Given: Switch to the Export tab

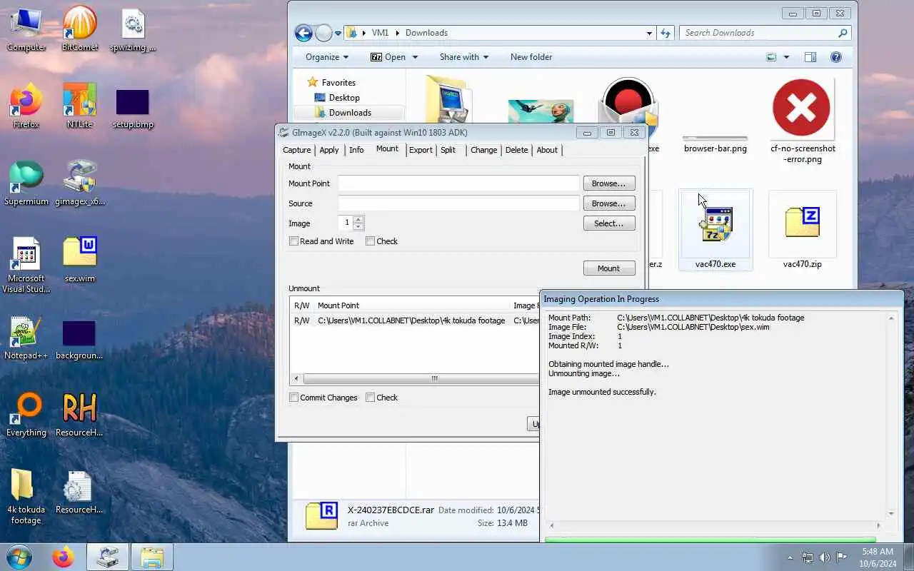Looking at the screenshot, I should pos(421,150).
